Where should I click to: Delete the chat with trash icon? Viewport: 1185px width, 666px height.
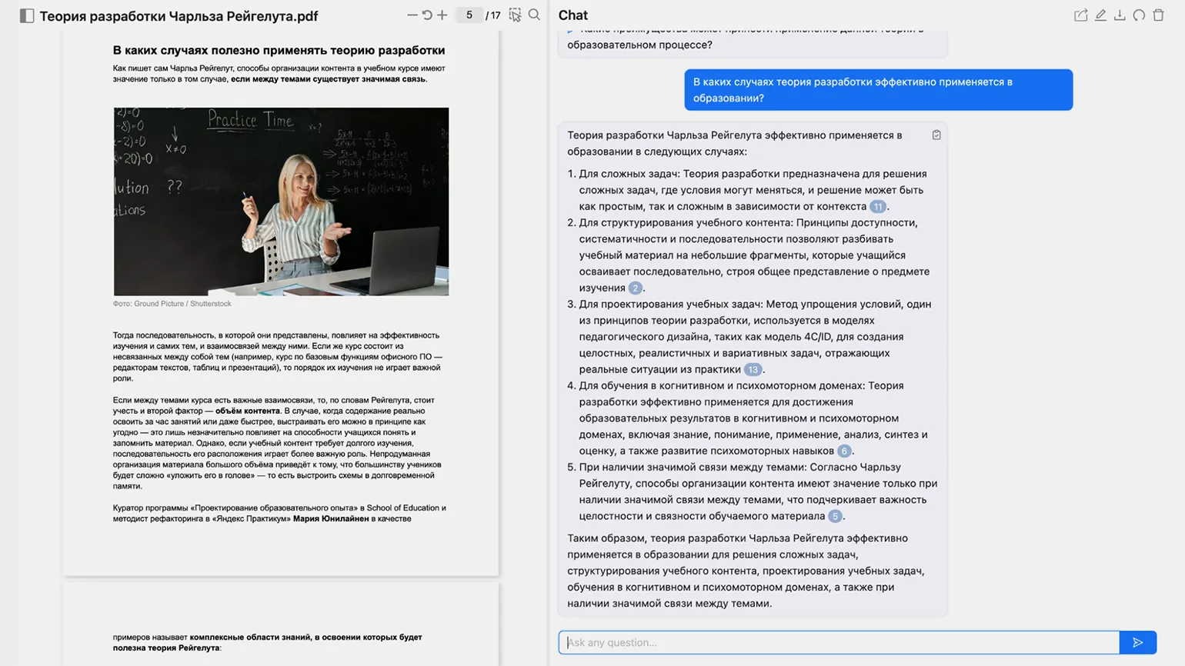tap(1158, 15)
